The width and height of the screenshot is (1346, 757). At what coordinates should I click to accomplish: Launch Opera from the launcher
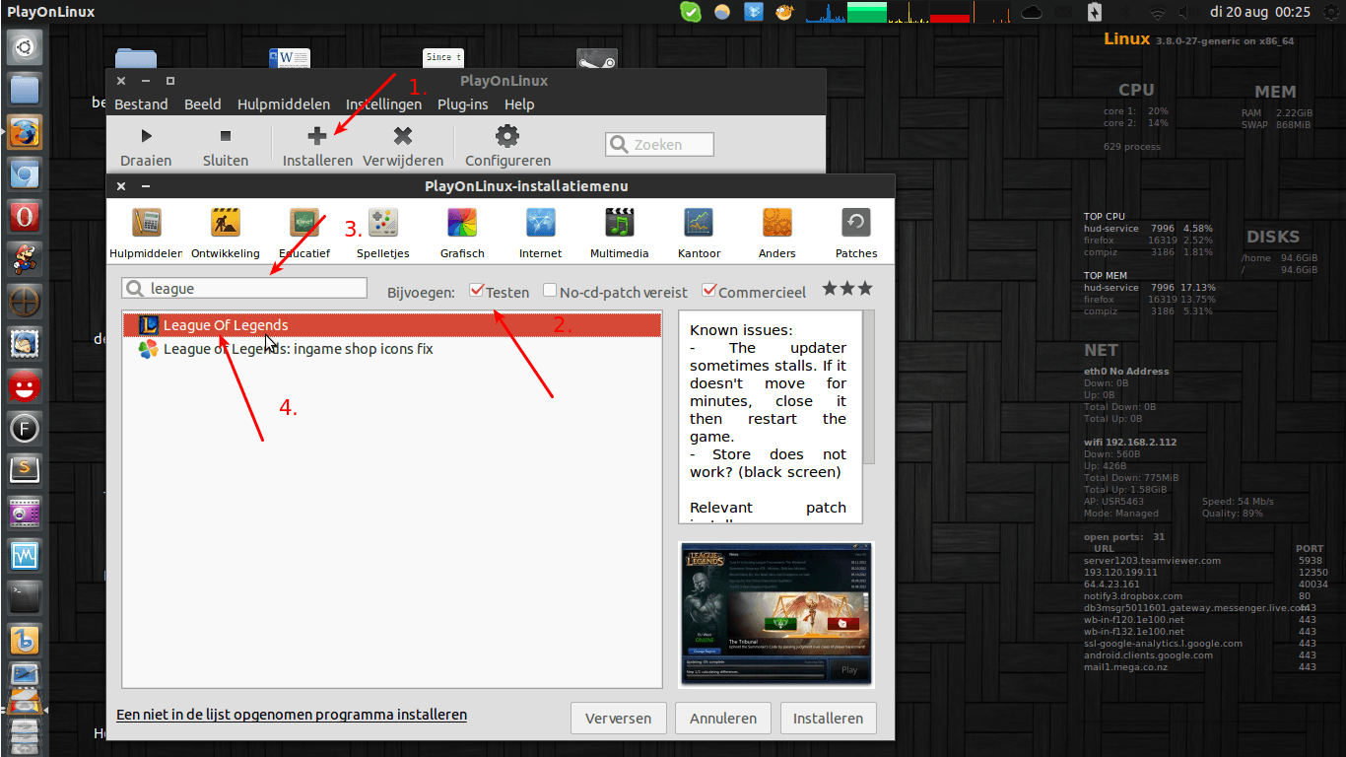click(x=25, y=217)
